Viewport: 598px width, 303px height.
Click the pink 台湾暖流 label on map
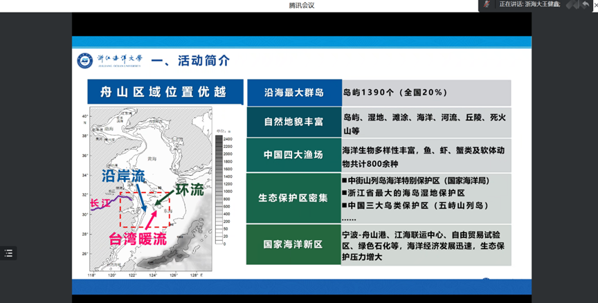[x=137, y=239]
